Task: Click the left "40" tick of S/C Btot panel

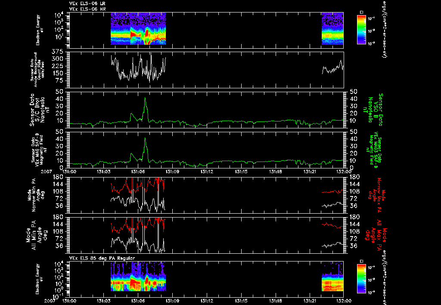Action: 59,99
